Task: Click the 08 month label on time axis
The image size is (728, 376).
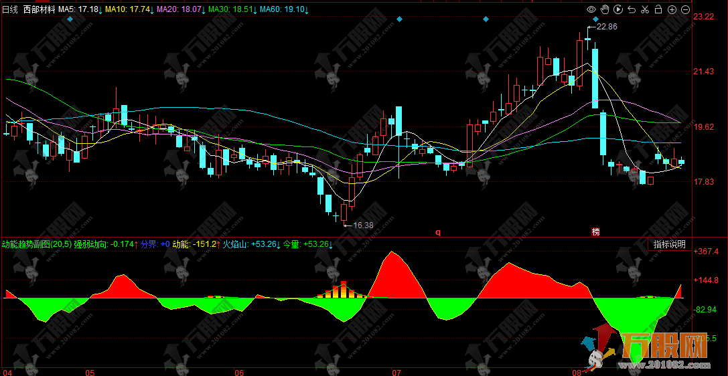Action: click(x=577, y=372)
